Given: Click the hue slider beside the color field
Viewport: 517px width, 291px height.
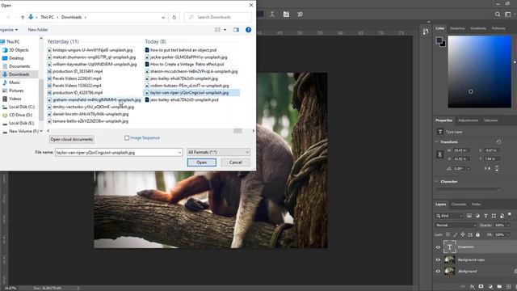Looking at the screenshot, I should point(515,72).
